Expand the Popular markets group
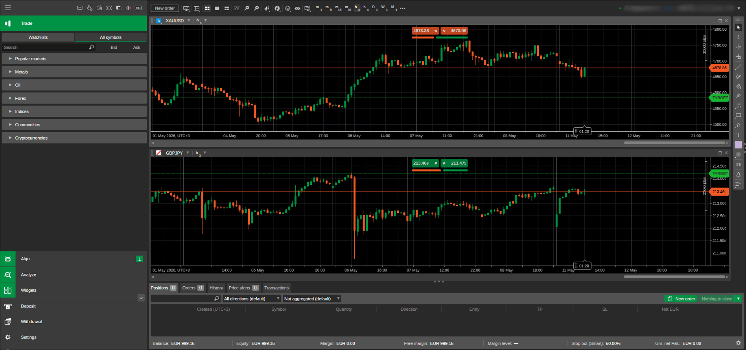This screenshot has height=350, width=746. click(74, 59)
